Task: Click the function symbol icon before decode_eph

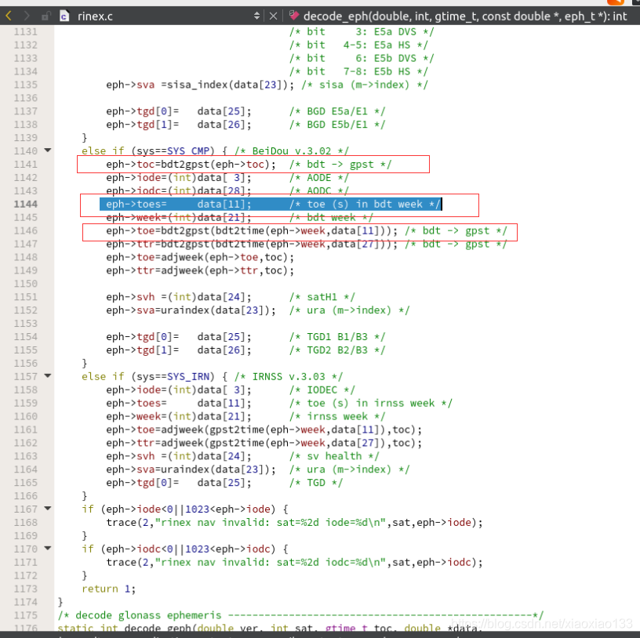Action: (x=294, y=16)
